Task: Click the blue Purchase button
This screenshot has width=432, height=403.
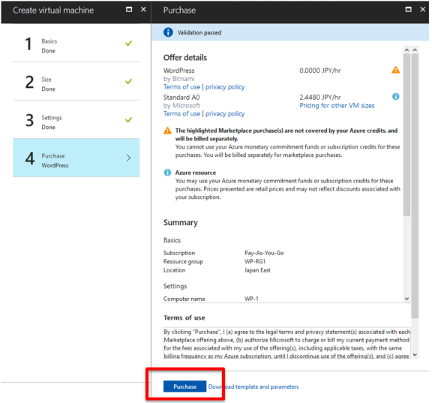Action: tap(184, 386)
